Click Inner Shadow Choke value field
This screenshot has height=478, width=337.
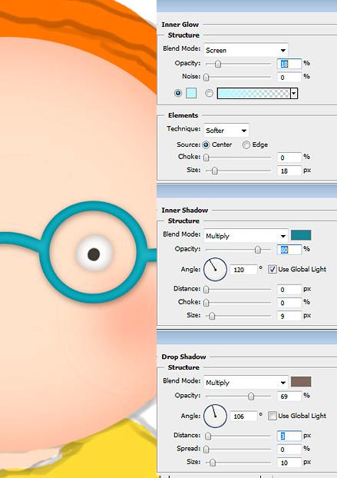(289, 303)
